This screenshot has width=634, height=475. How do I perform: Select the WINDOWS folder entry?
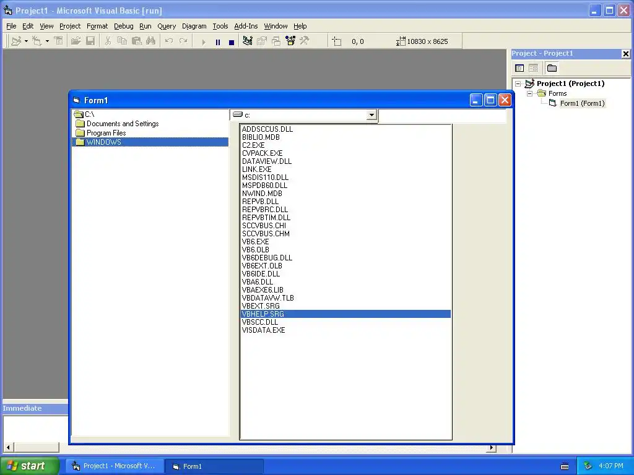(150, 142)
